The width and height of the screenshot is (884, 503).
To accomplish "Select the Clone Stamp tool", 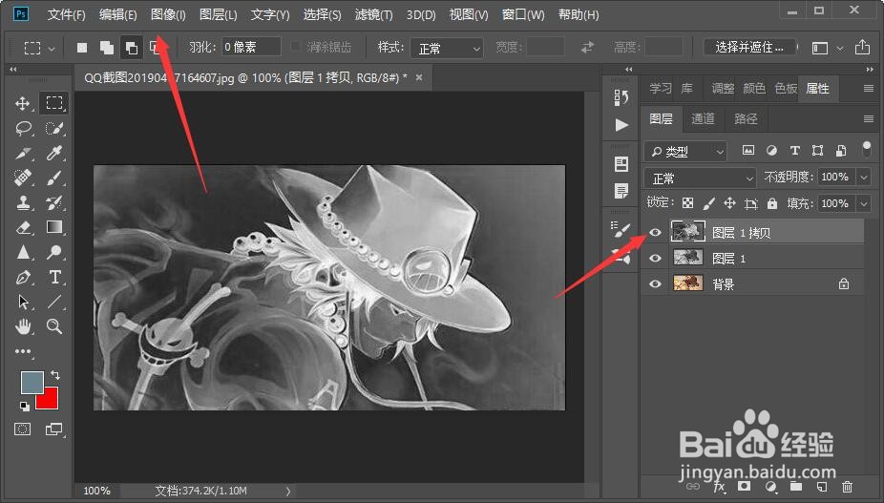I will point(23,202).
